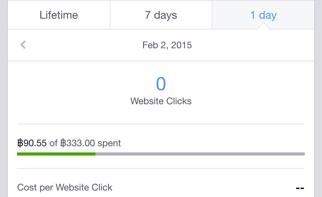Switch to the Lifetime tab

point(59,15)
